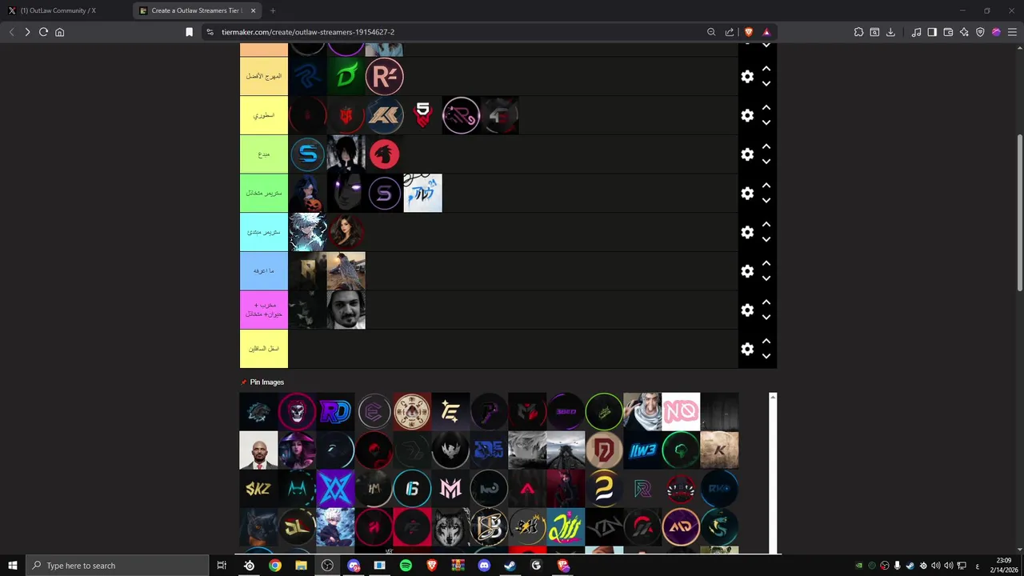Open the Brave Rewards triangle icon
The height and width of the screenshot is (576, 1024).
766,32
